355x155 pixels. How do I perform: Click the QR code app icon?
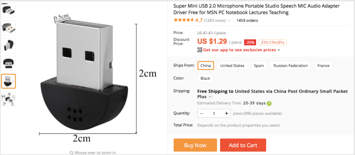(200, 50)
